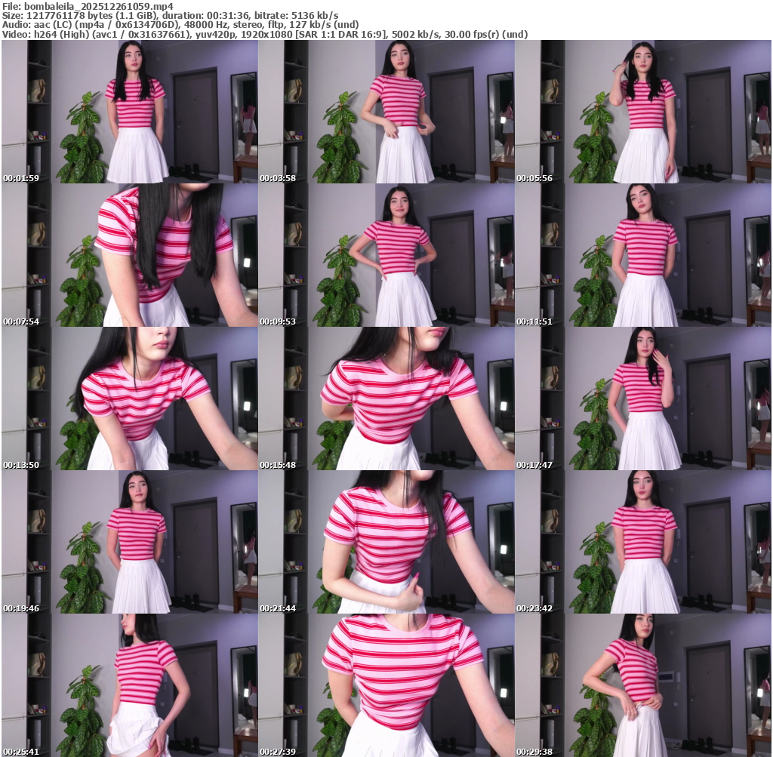Screen dimensions: 773x757
Task: Open the thumbnail at 00:03:58
Action: [x=386, y=112]
